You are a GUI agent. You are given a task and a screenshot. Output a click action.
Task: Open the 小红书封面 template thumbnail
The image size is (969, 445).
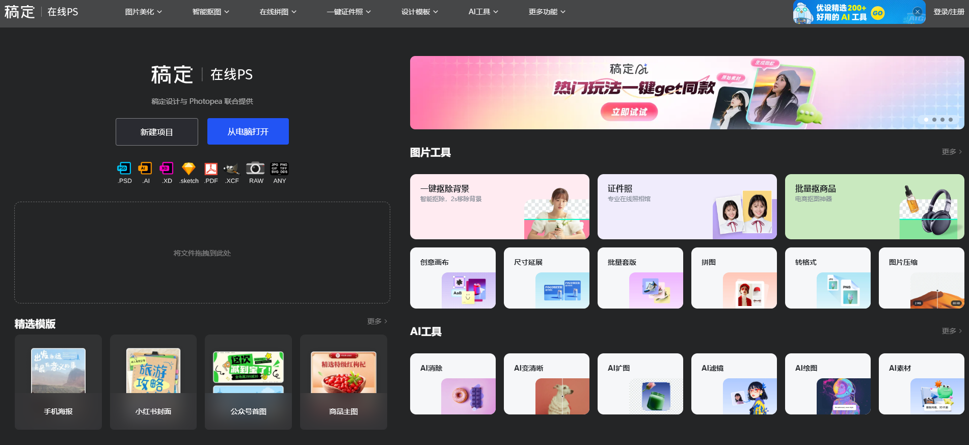pyautogui.click(x=153, y=382)
